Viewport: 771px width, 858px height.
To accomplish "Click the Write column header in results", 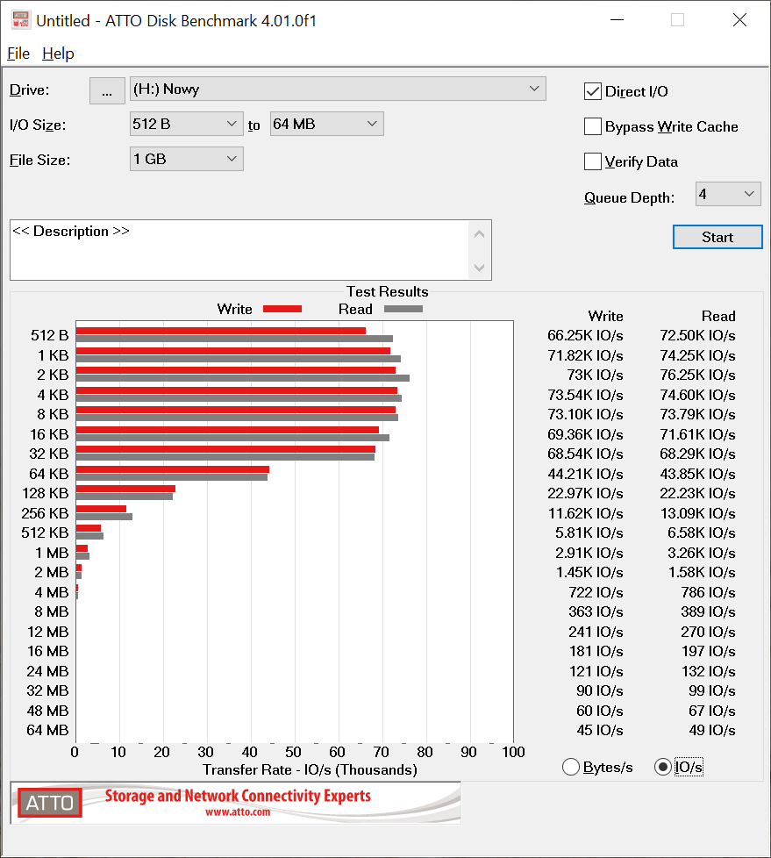I will point(606,317).
